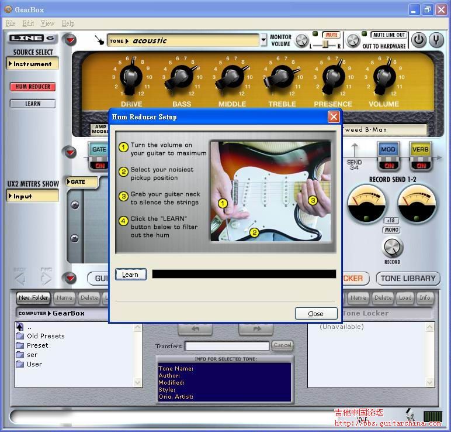The height and width of the screenshot is (432, 451).
Task: Adjust the RECORD level knob
Action: [392, 247]
